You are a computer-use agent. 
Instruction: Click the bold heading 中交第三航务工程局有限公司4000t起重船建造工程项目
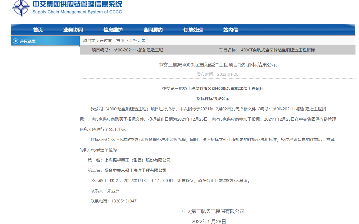tap(213, 89)
